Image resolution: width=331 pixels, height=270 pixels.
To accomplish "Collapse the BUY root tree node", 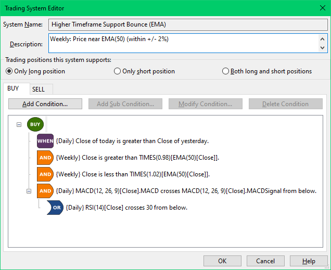I will 19,124.
